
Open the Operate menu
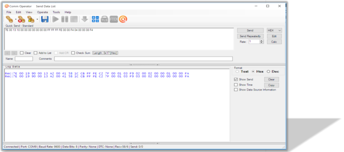[x=42, y=12]
